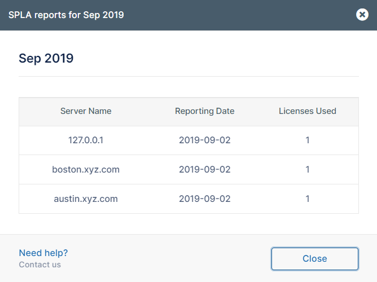Screen dimensions: 377x282
Task: Click the Reporting Date column header
Action: pyautogui.click(x=204, y=111)
